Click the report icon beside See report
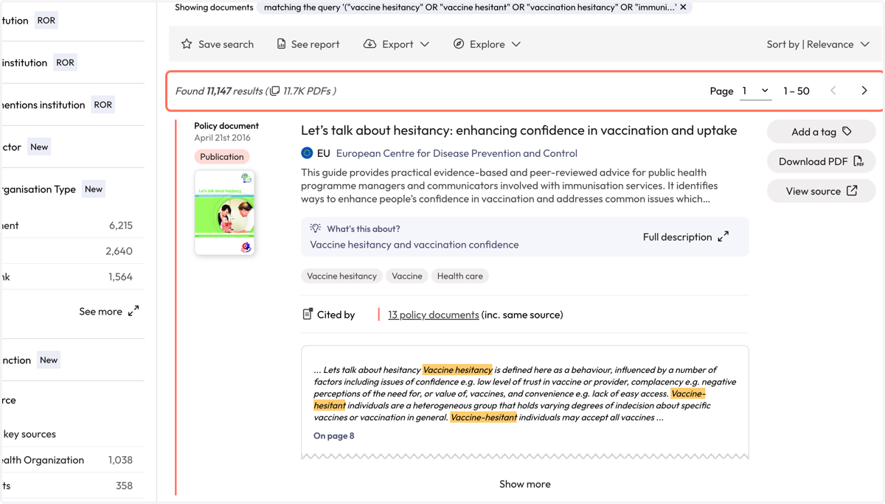Viewport: 885px width, 504px height. [x=281, y=44]
